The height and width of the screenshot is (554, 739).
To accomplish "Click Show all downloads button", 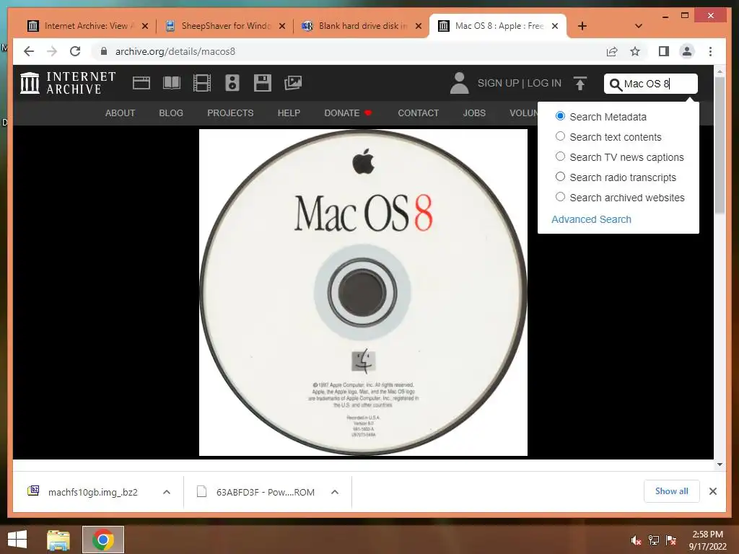I will [x=672, y=491].
